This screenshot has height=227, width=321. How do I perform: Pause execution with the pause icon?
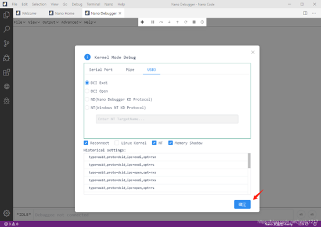[153, 22]
